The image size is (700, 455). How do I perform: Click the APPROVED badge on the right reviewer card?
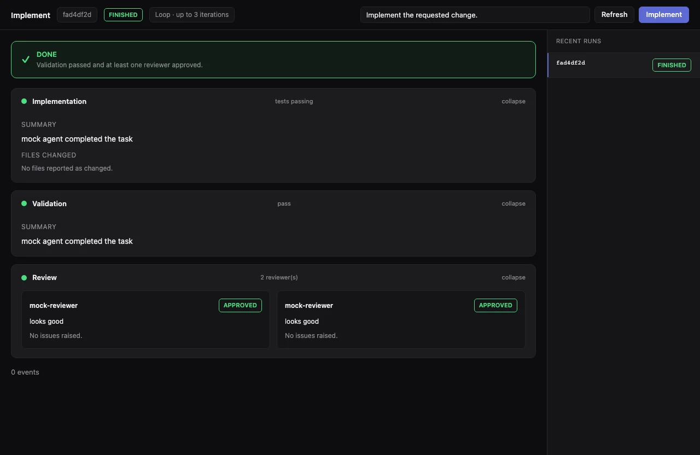495,305
